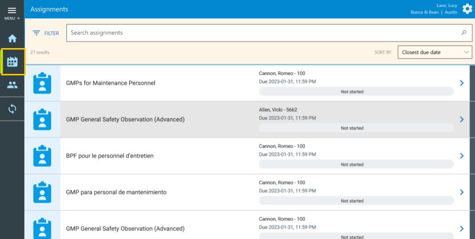Expand Allen, Vicki assignment chevron
The width and height of the screenshot is (475, 239).
(x=462, y=119)
